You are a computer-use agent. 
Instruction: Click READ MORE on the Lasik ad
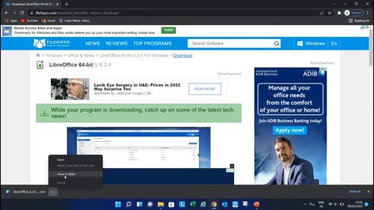pos(205,89)
